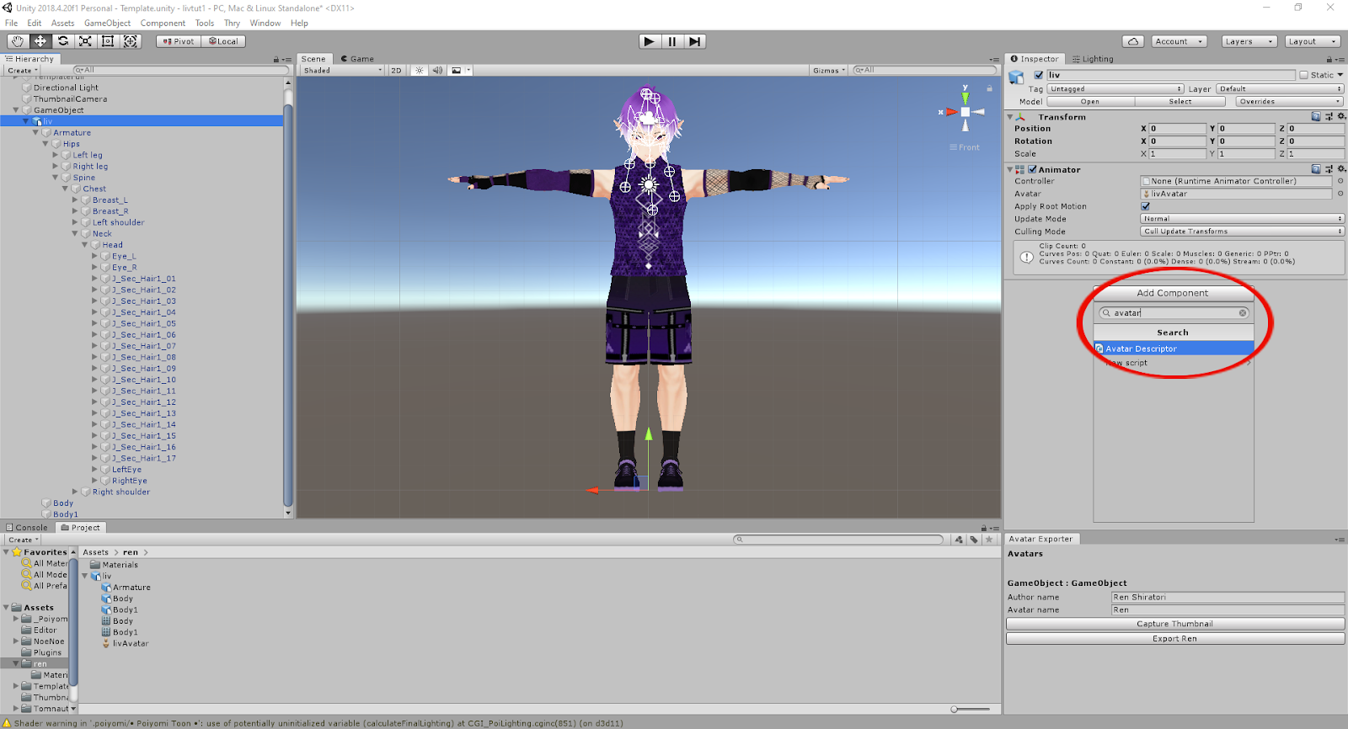Open the Layout dropdown
Viewport: 1348px width, 729px height.
click(1313, 41)
